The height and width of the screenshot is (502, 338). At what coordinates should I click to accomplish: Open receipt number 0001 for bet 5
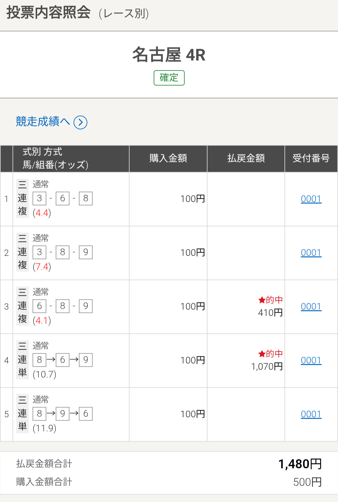[311, 414]
